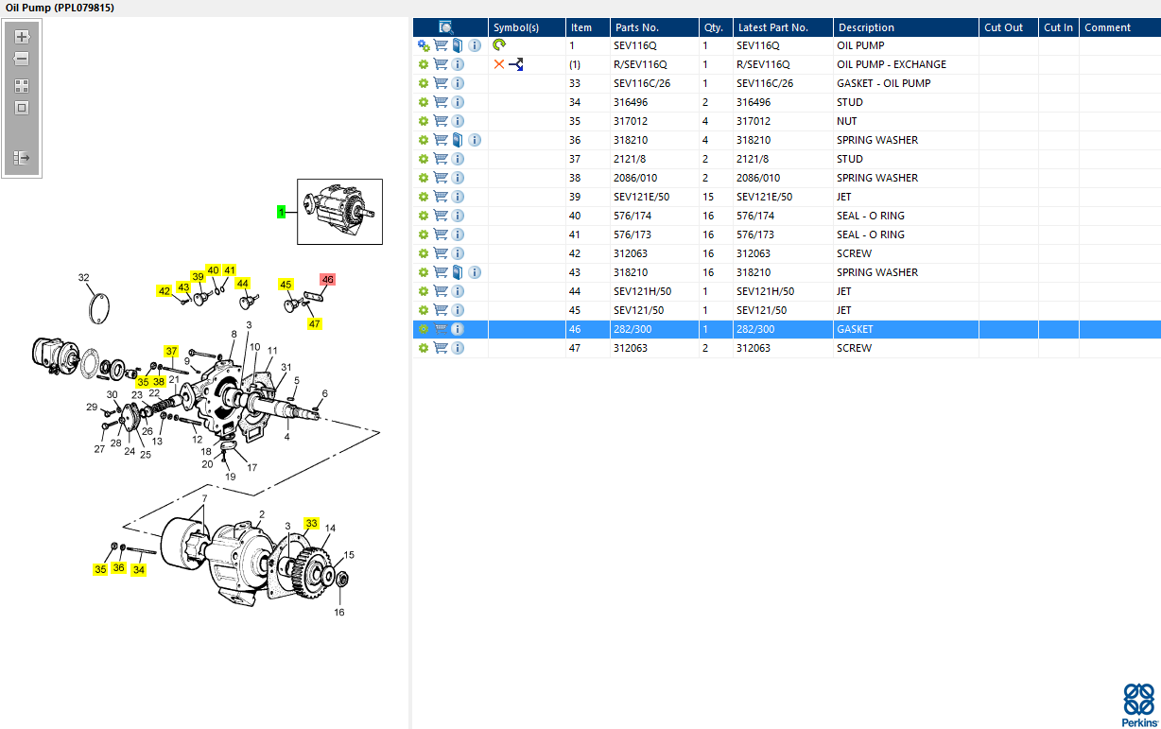Zoom out of the parts diagram

[x=22, y=59]
